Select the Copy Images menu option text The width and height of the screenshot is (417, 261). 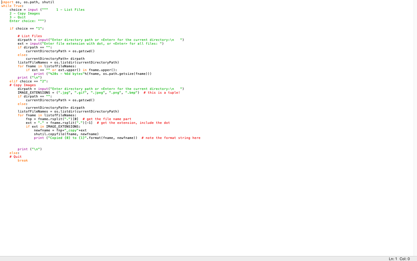[25, 13]
